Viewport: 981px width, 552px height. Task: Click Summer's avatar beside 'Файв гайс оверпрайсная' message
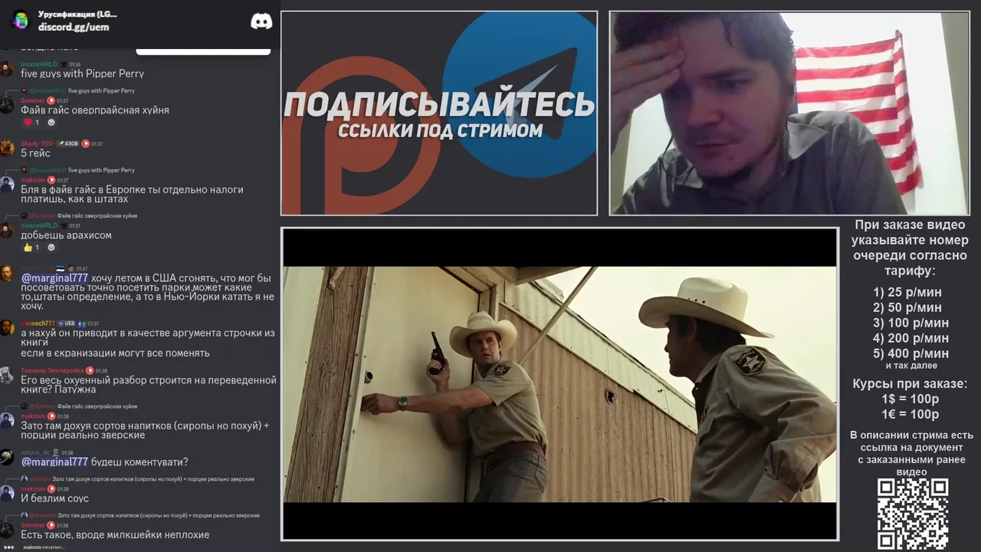click(x=6, y=106)
